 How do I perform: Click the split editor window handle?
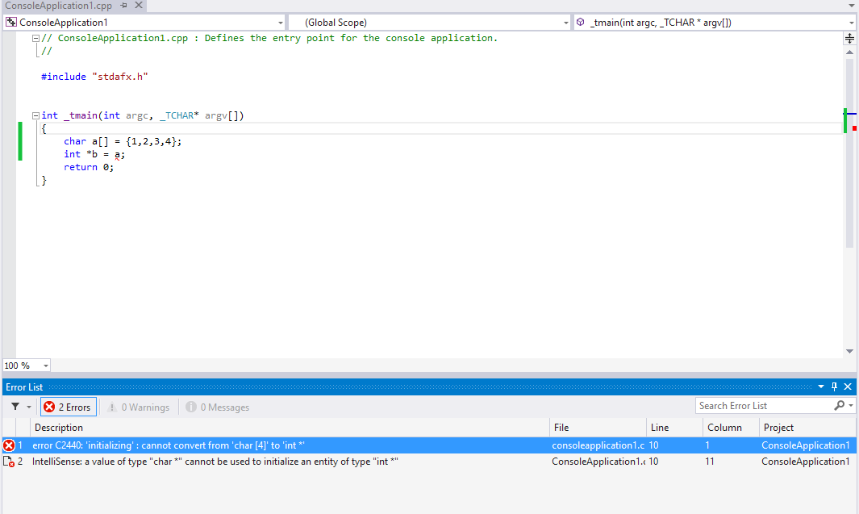(x=849, y=38)
